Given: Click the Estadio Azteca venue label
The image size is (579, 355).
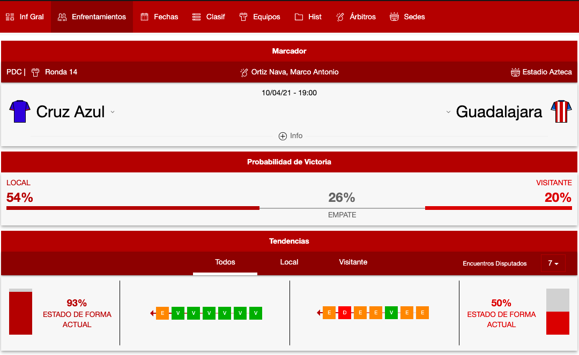Looking at the screenshot, I should (547, 72).
